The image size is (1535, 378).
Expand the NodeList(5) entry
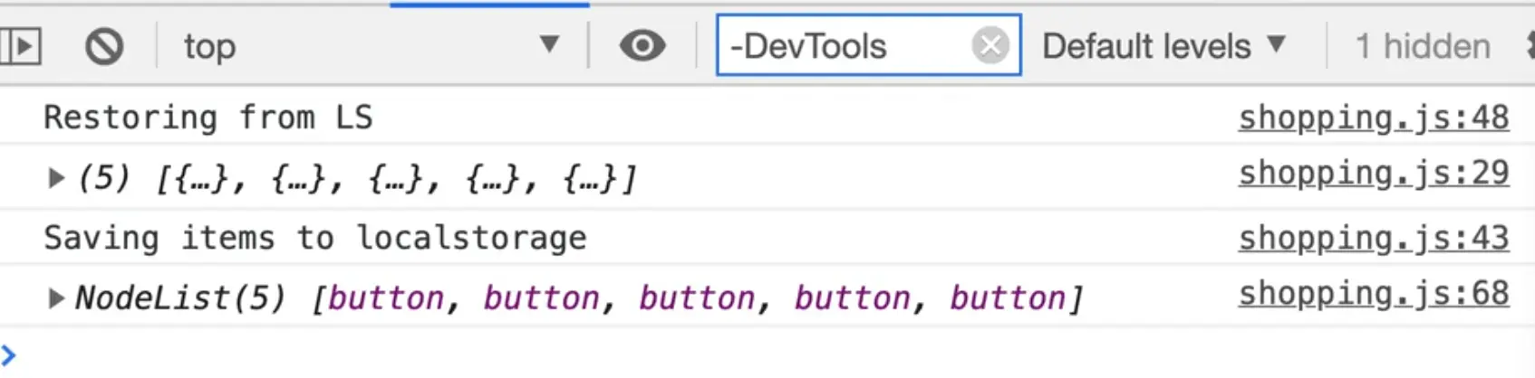56,298
